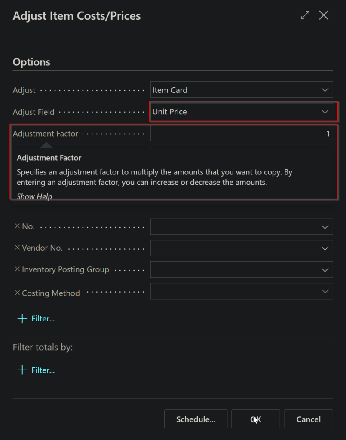Expand the dialog to full screen
This screenshot has width=346, height=440.
pyautogui.click(x=305, y=15)
